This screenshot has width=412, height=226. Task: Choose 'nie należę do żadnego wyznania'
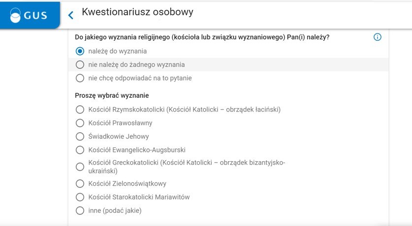[x=80, y=64]
